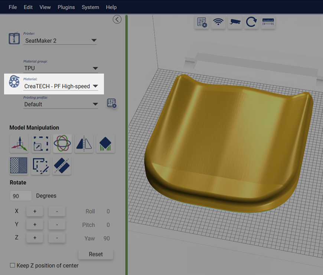The image size is (323, 275).
Task: Collapse the left side panel arrow
Action: coord(117,19)
